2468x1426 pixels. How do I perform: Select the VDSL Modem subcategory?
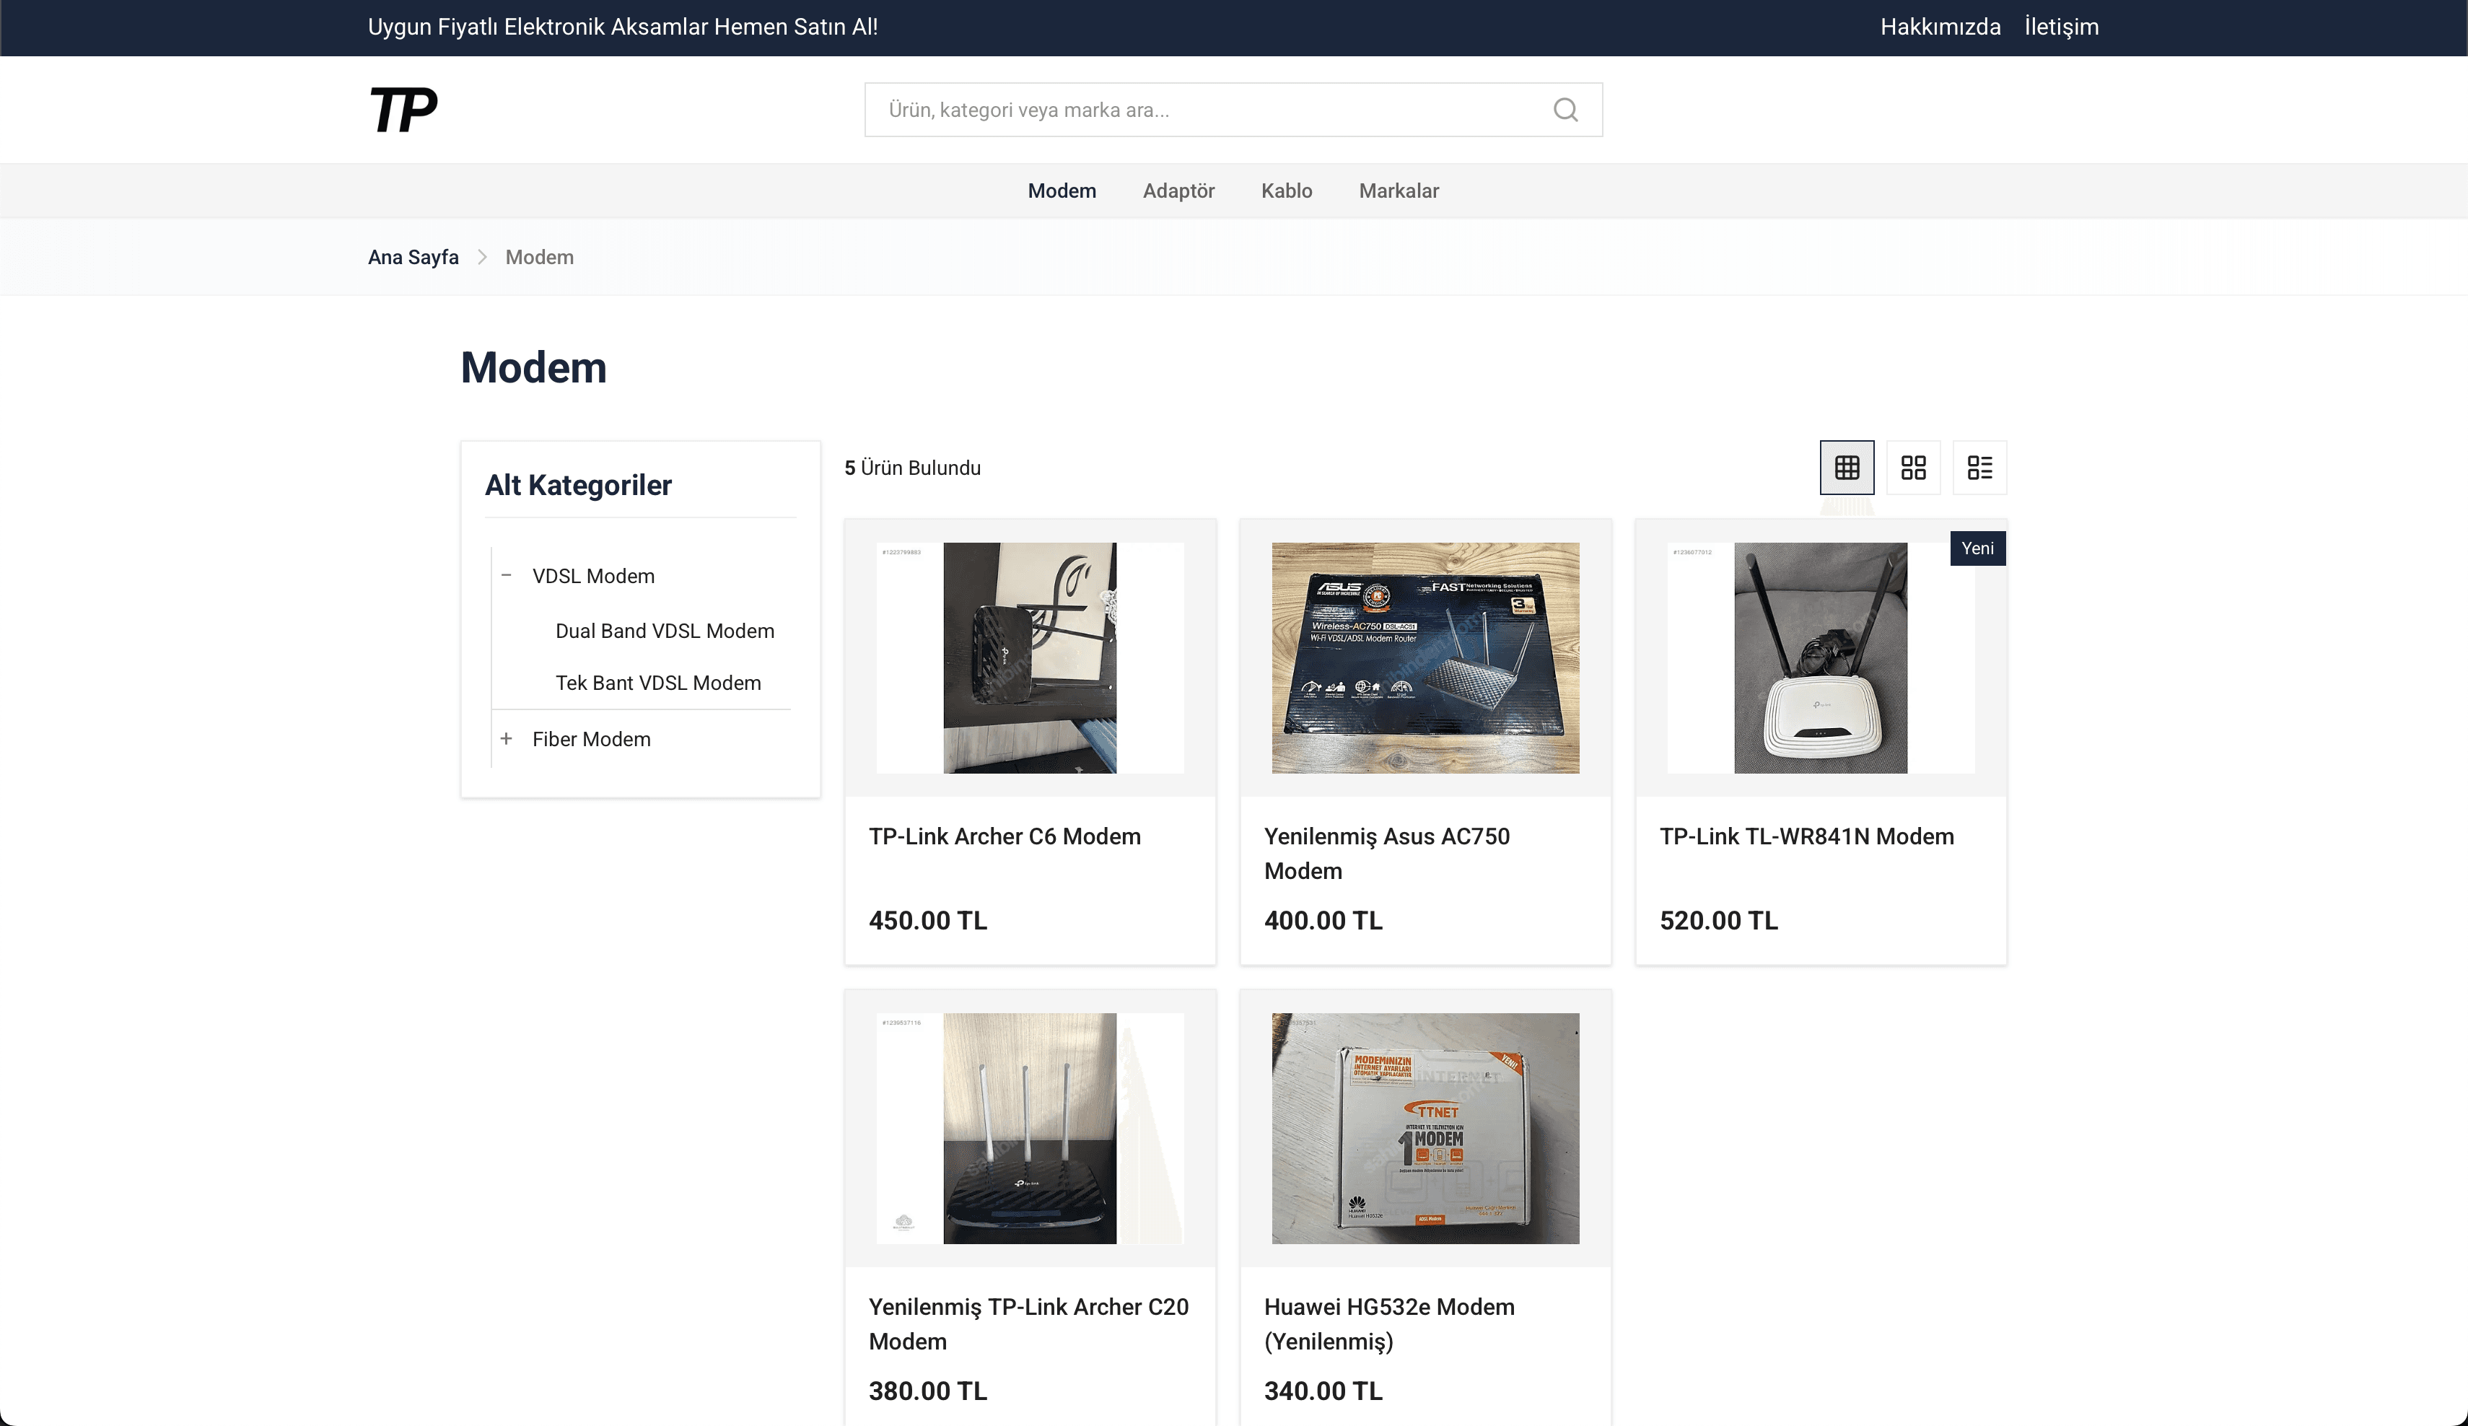coord(593,576)
